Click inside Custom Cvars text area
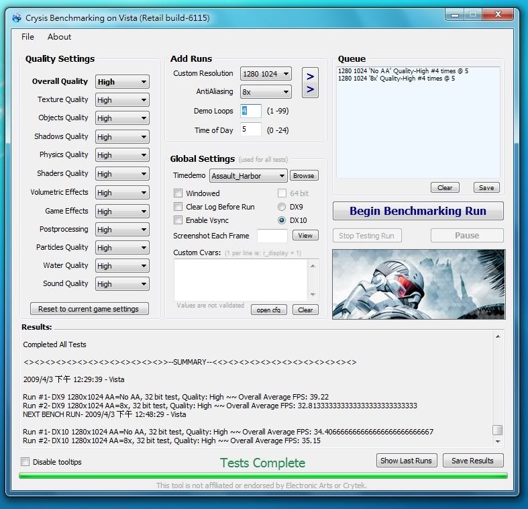 241,280
